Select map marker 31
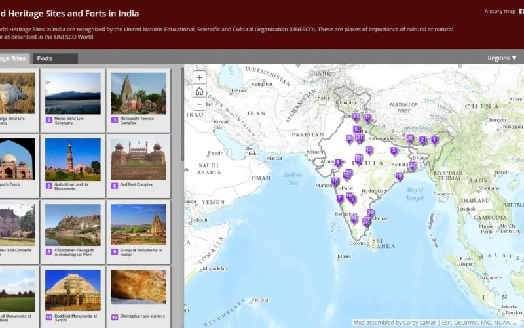Screen dimensions: 524x328 click(367, 118)
